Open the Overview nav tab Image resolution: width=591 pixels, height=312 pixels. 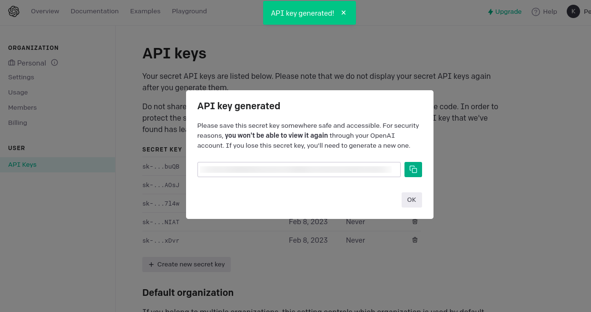click(x=45, y=11)
